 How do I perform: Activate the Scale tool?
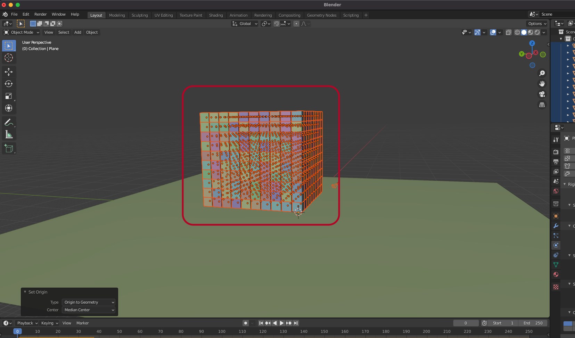(9, 96)
